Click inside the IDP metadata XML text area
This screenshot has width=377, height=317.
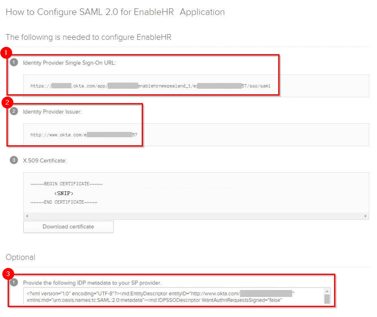pyautogui.click(x=174, y=297)
